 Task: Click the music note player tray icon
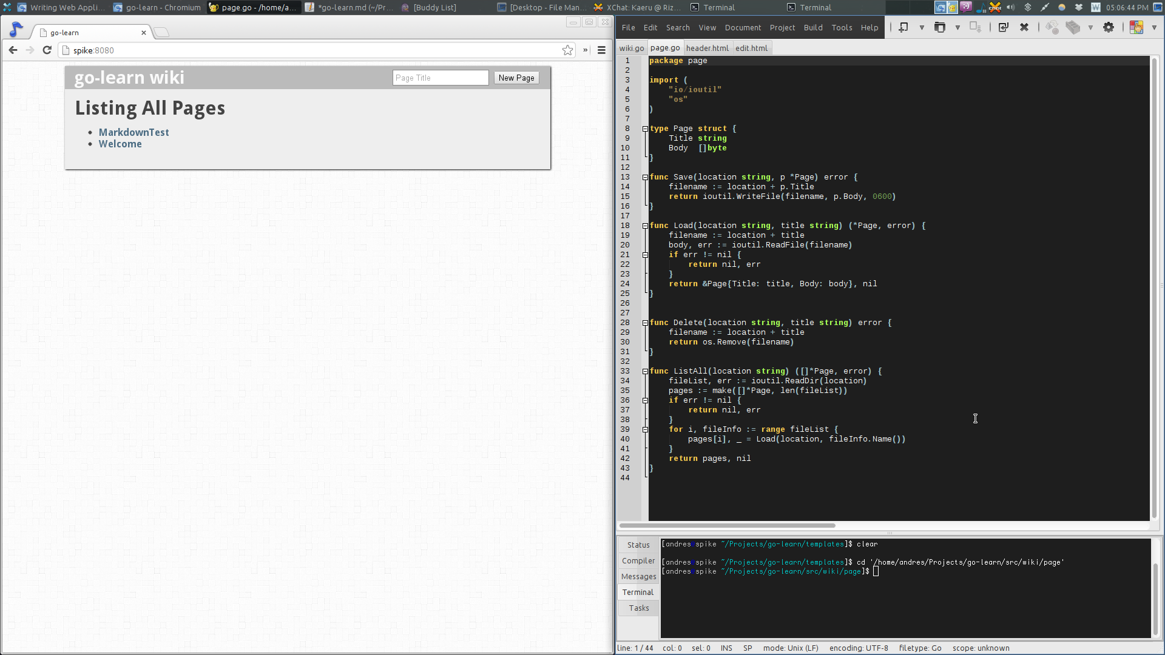pyautogui.click(x=981, y=7)
